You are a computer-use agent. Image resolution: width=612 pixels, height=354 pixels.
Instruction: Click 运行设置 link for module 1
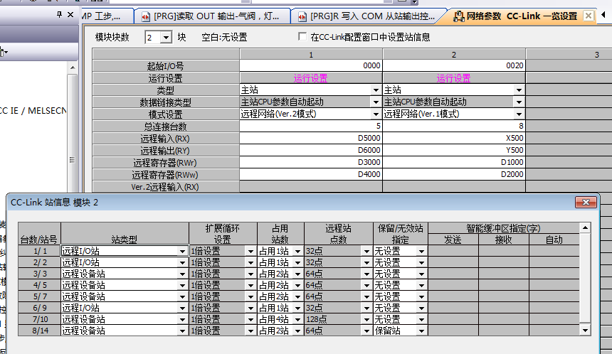(310, 78)
